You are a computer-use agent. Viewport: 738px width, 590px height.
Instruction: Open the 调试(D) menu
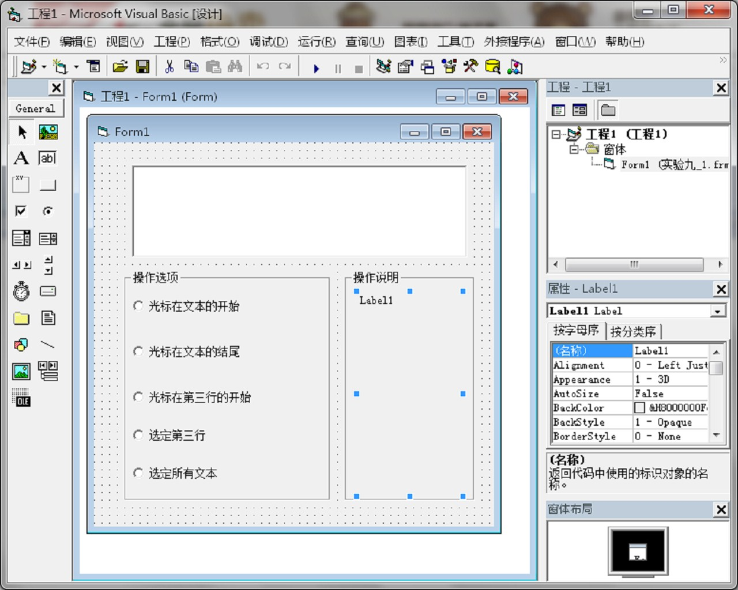click(x=269, y=41)
